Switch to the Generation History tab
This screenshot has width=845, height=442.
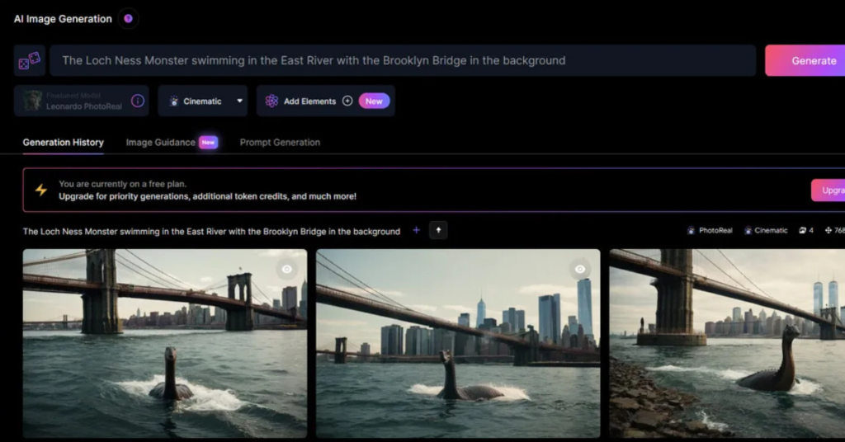pyautogui.click(x=63, y=142)
